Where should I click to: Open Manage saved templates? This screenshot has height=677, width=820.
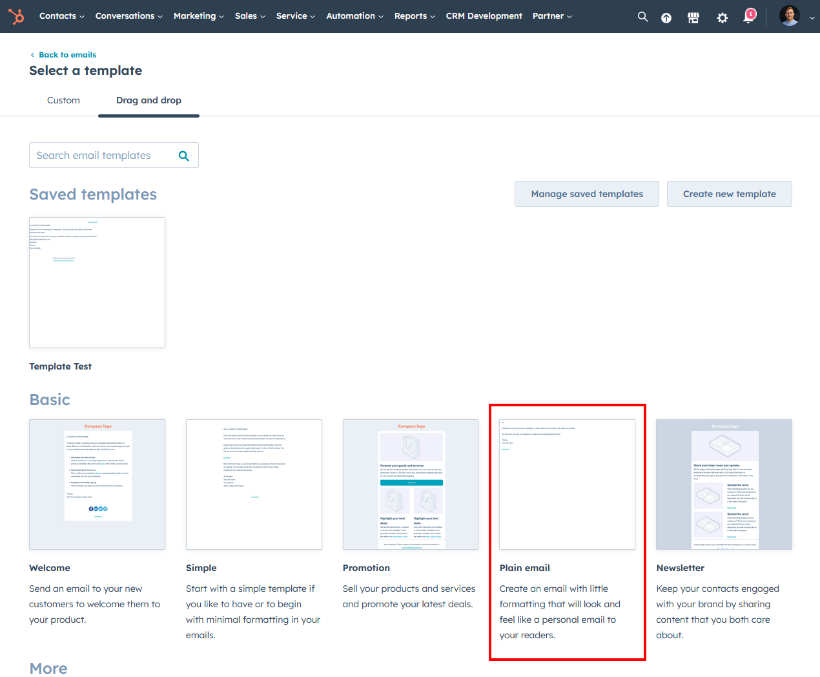(x=586, y=194)
